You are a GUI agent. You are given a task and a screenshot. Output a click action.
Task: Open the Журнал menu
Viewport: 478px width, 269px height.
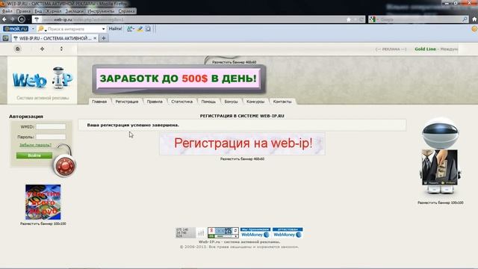53,11
